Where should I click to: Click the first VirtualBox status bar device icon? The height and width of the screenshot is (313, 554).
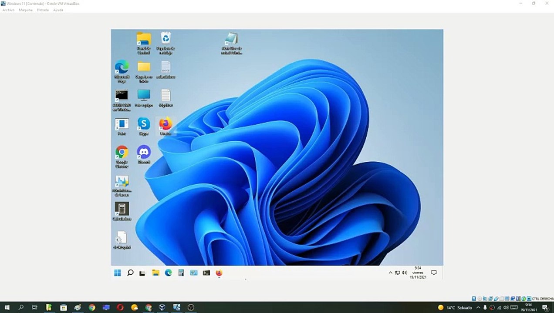(x=474, y=299)
